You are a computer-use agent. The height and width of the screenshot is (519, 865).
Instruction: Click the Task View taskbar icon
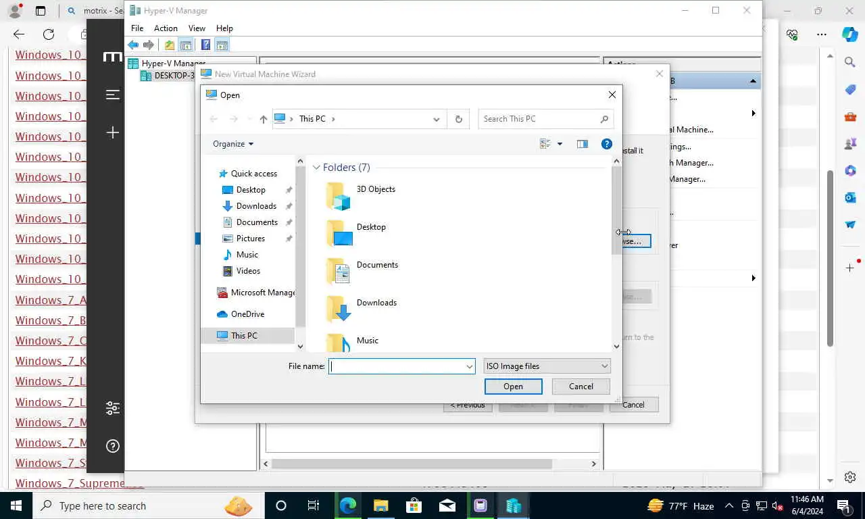click(x=314, y=505)
